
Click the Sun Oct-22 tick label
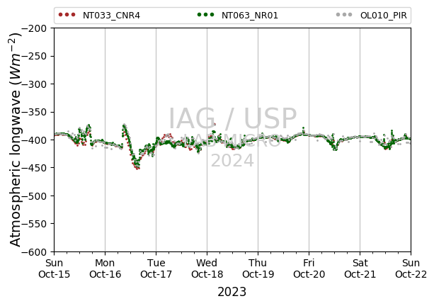coord(411,268)
